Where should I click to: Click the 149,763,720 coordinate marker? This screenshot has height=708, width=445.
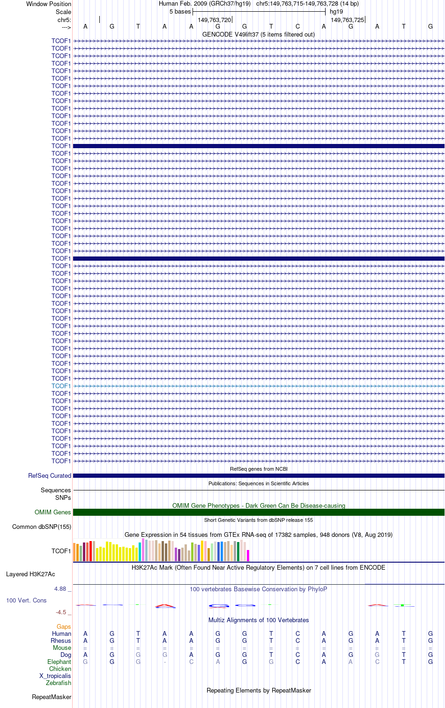(215, 20)
